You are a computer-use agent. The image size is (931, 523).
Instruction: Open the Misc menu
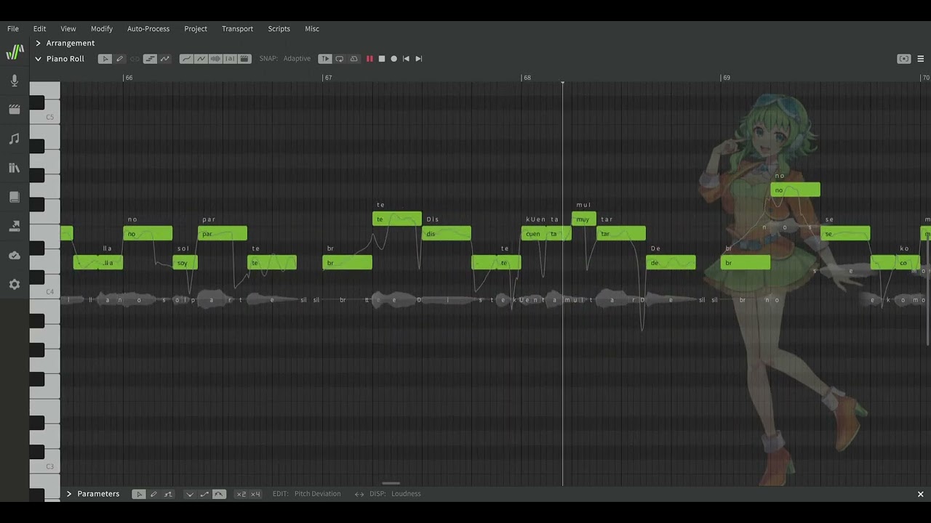pyautogui.click(x=312, y=29)
